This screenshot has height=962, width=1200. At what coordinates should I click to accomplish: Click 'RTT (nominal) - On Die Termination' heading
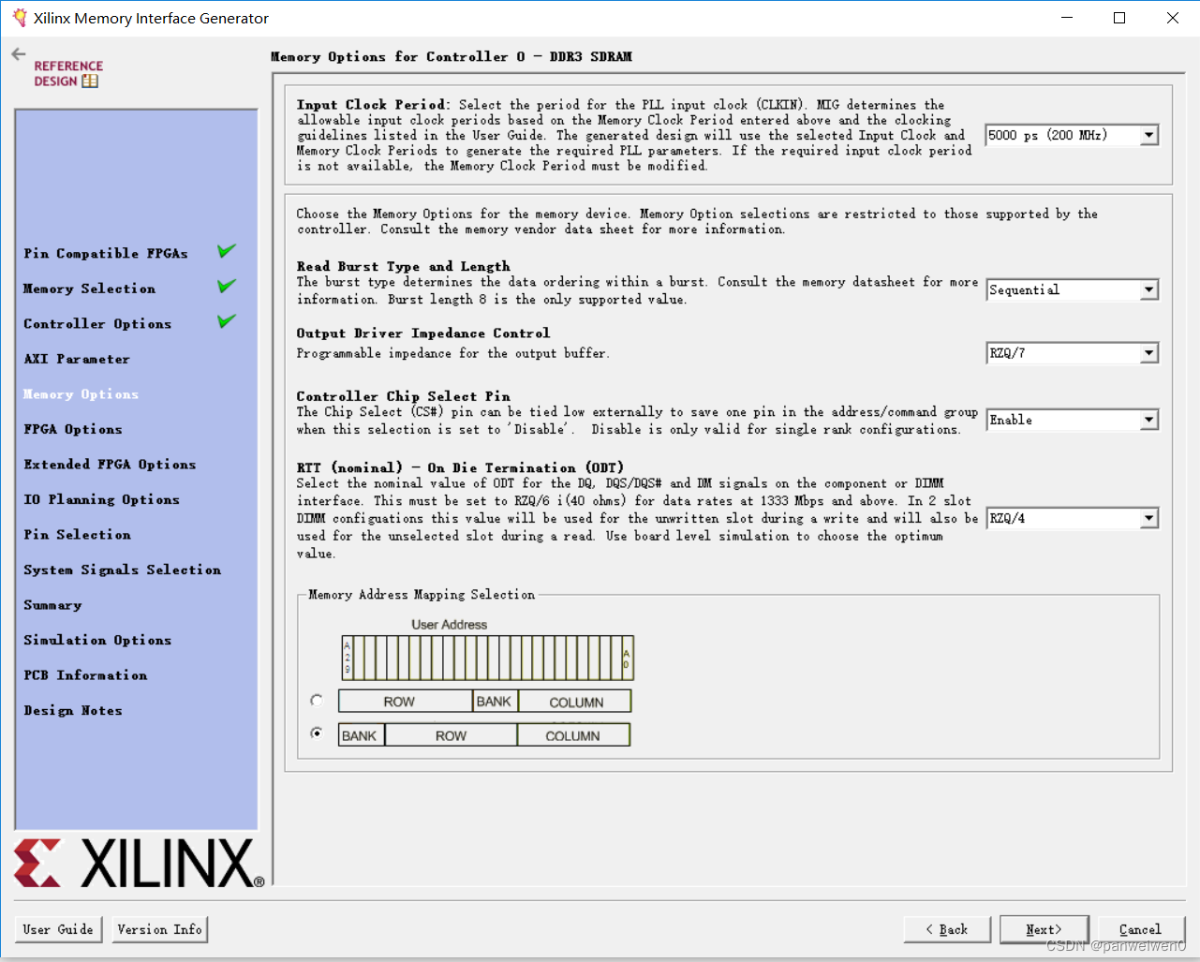click(x=460, y=467)
